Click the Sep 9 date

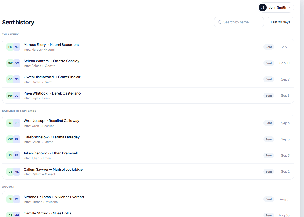pyautogui.click(x=285, y=79)
